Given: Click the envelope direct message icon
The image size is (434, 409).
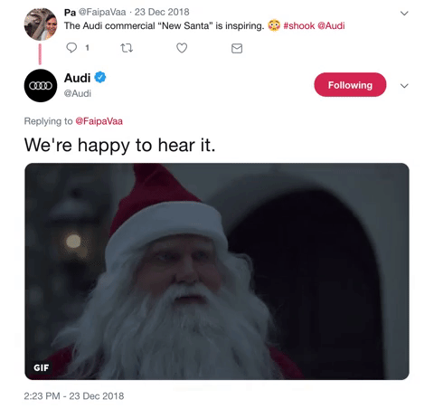Looking at the screenshot, I should (x=237, y=48).
